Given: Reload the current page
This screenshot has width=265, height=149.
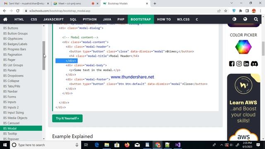Looking at the screenshot, I should click(18, 11).
